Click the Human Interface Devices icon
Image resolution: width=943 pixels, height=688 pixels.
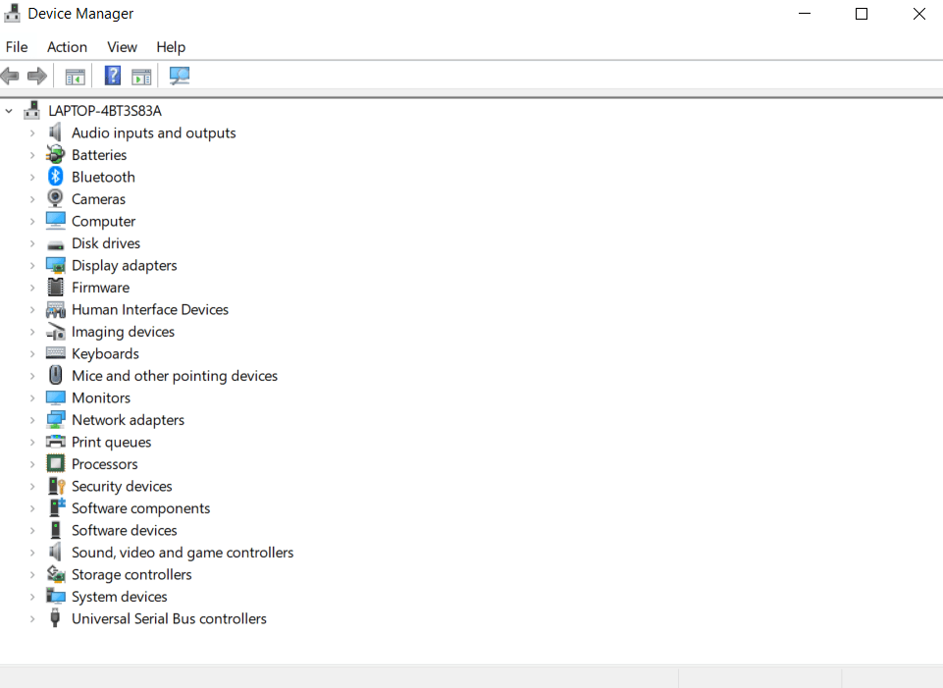tap(55, 309)
